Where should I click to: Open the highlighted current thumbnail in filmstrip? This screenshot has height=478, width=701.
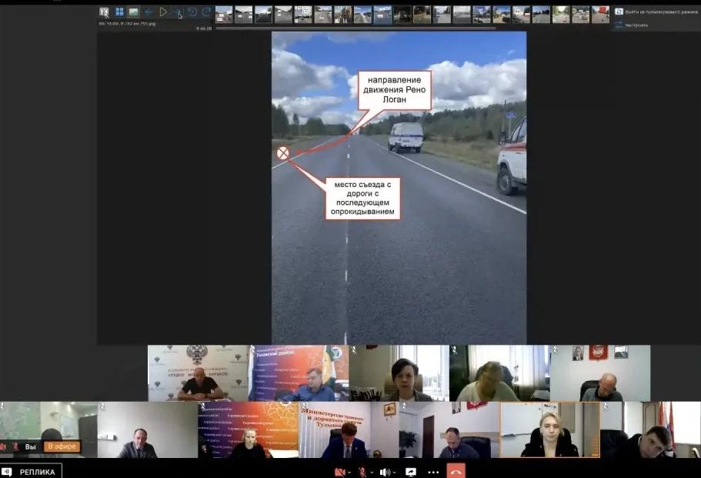tap(382, 15)
